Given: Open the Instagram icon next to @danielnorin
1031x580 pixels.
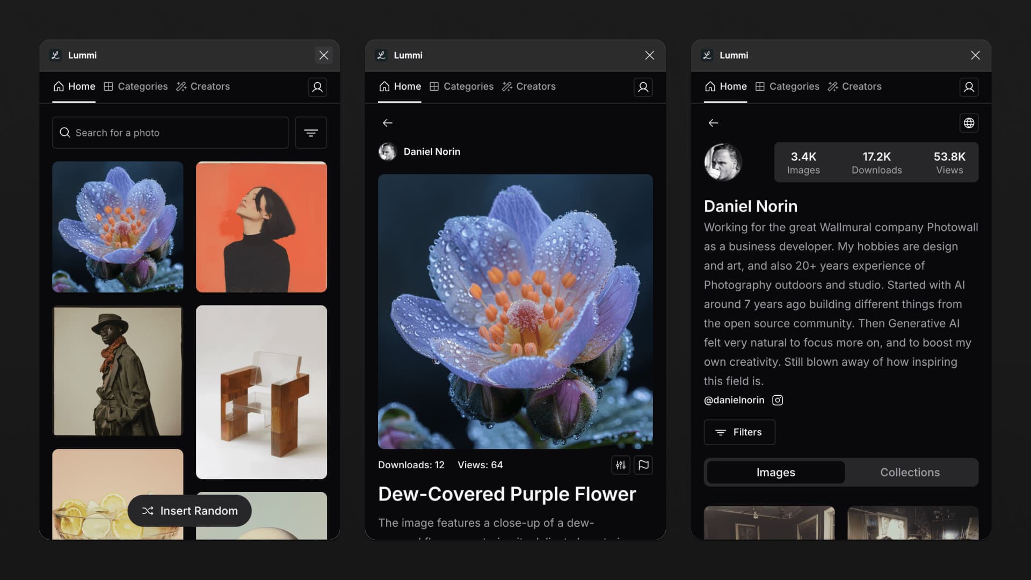Looking at the screenshot, I should click(x=778, y=400).
